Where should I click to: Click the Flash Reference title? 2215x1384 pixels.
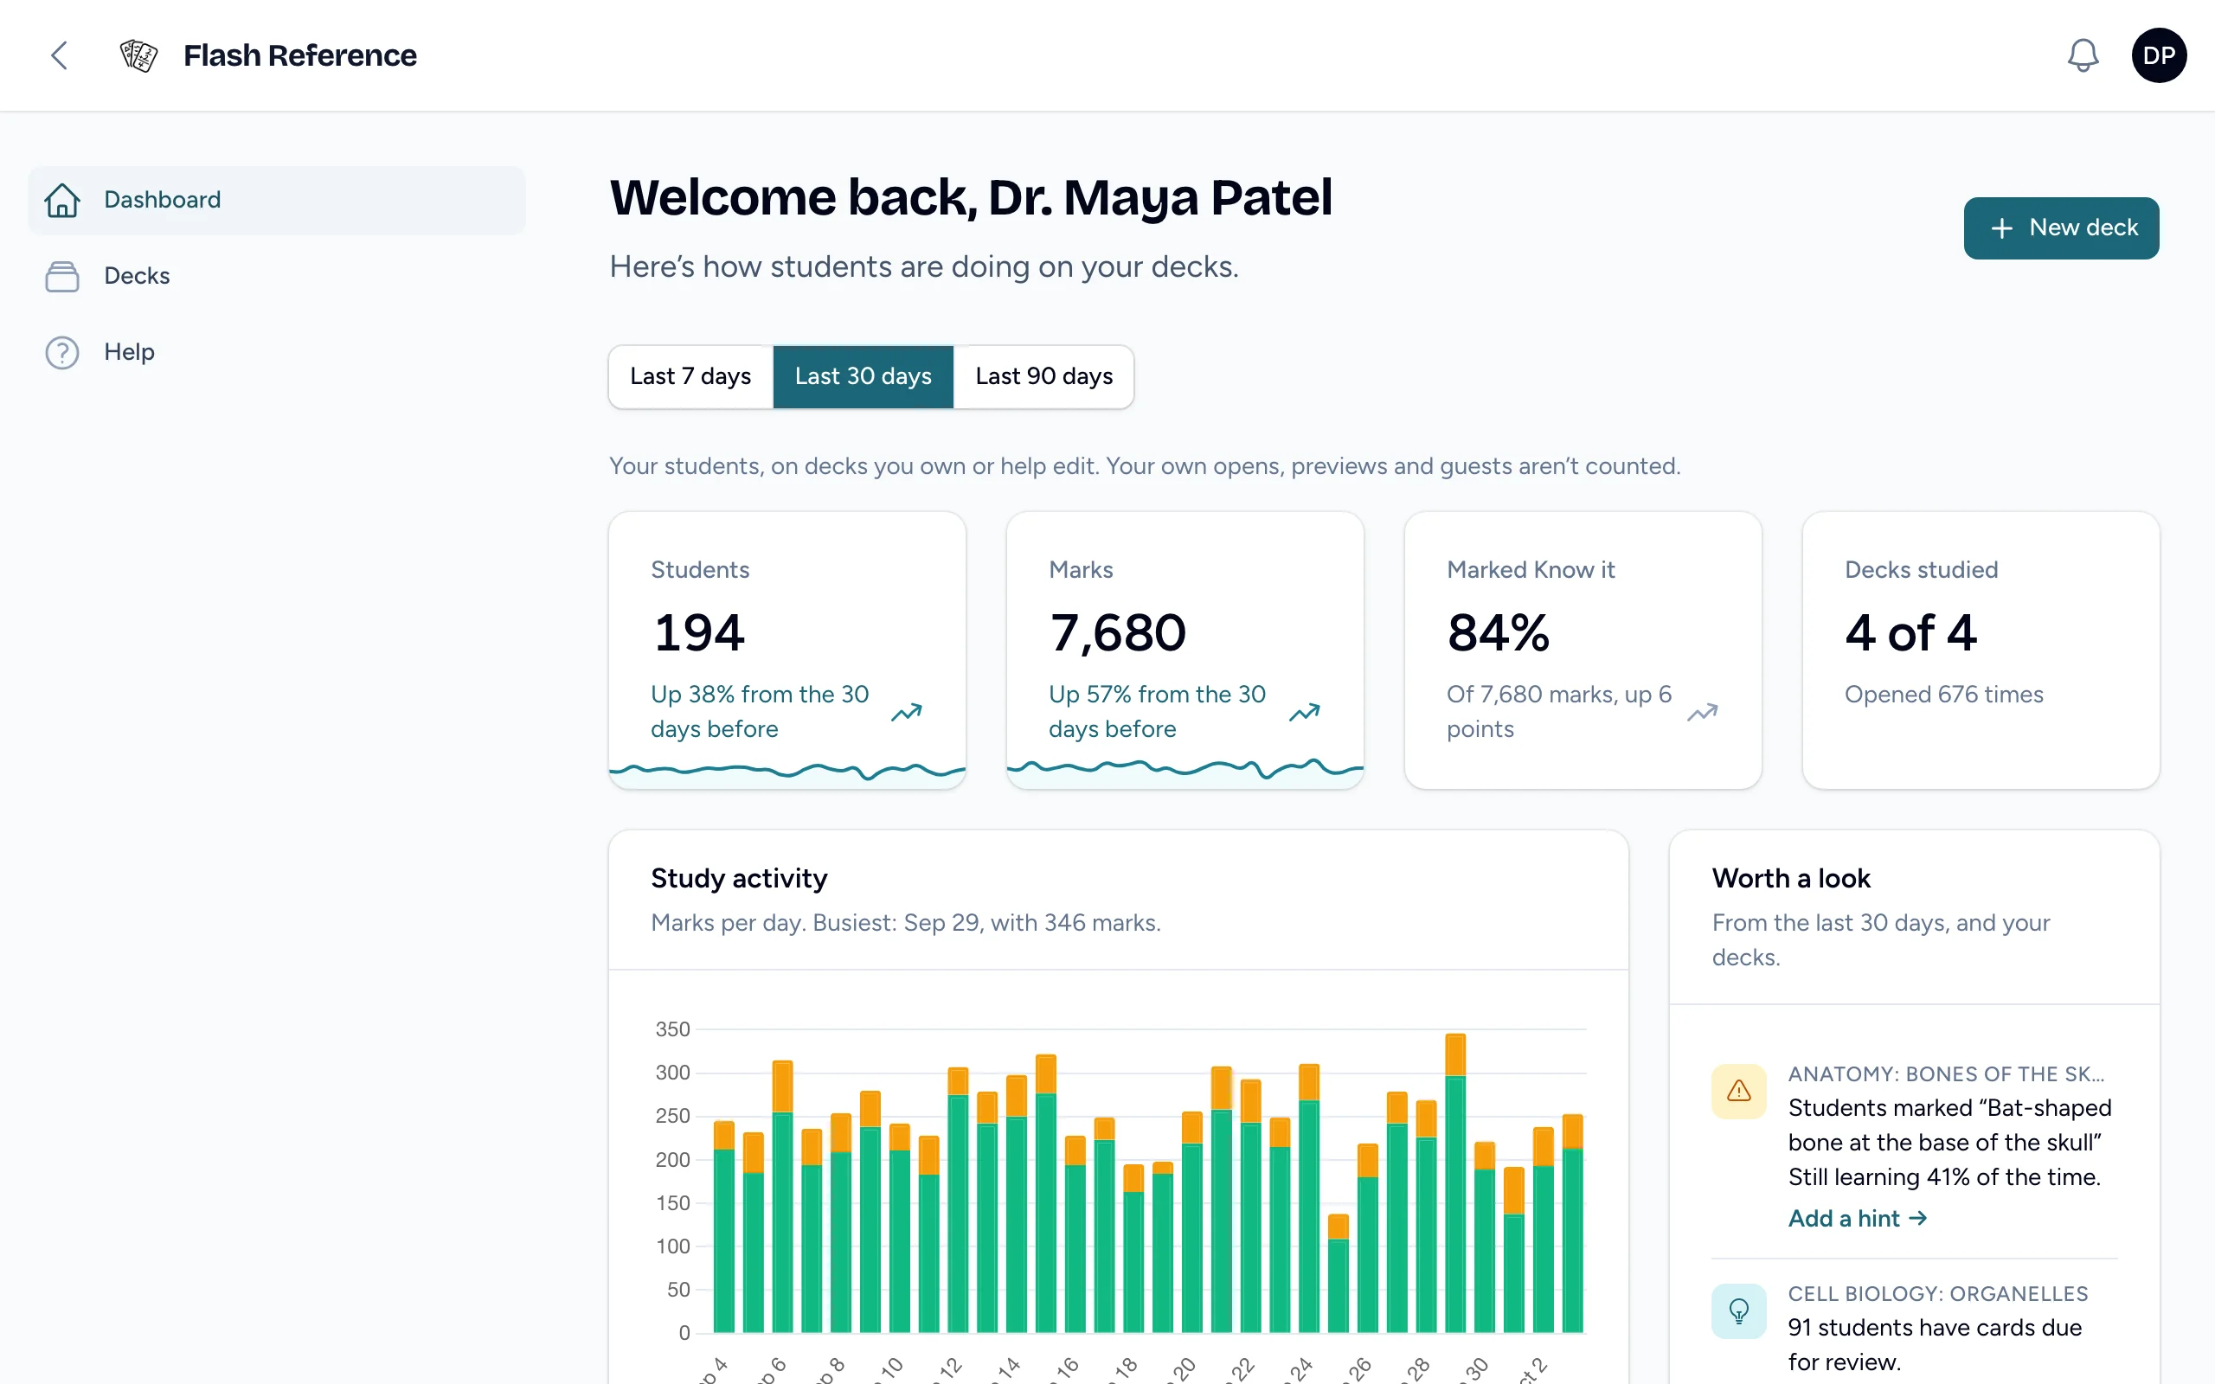pyautogui.click(x=300, y=54)
